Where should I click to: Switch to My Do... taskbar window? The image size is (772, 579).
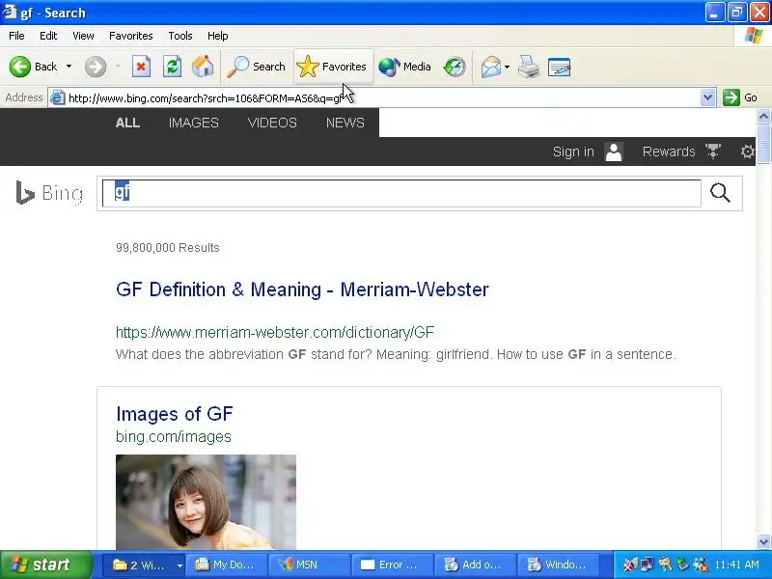(x=227, y=565)
